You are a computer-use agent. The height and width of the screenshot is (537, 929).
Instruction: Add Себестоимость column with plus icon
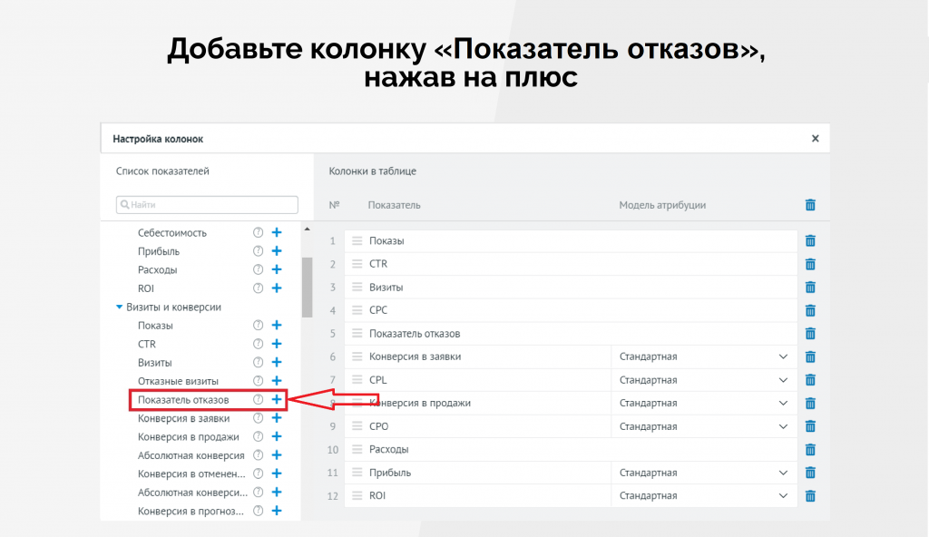[x=277, y=232]
